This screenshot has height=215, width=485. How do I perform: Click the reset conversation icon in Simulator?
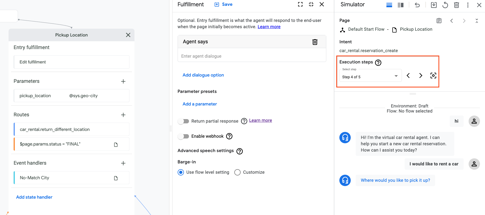(x=445, y=5)
